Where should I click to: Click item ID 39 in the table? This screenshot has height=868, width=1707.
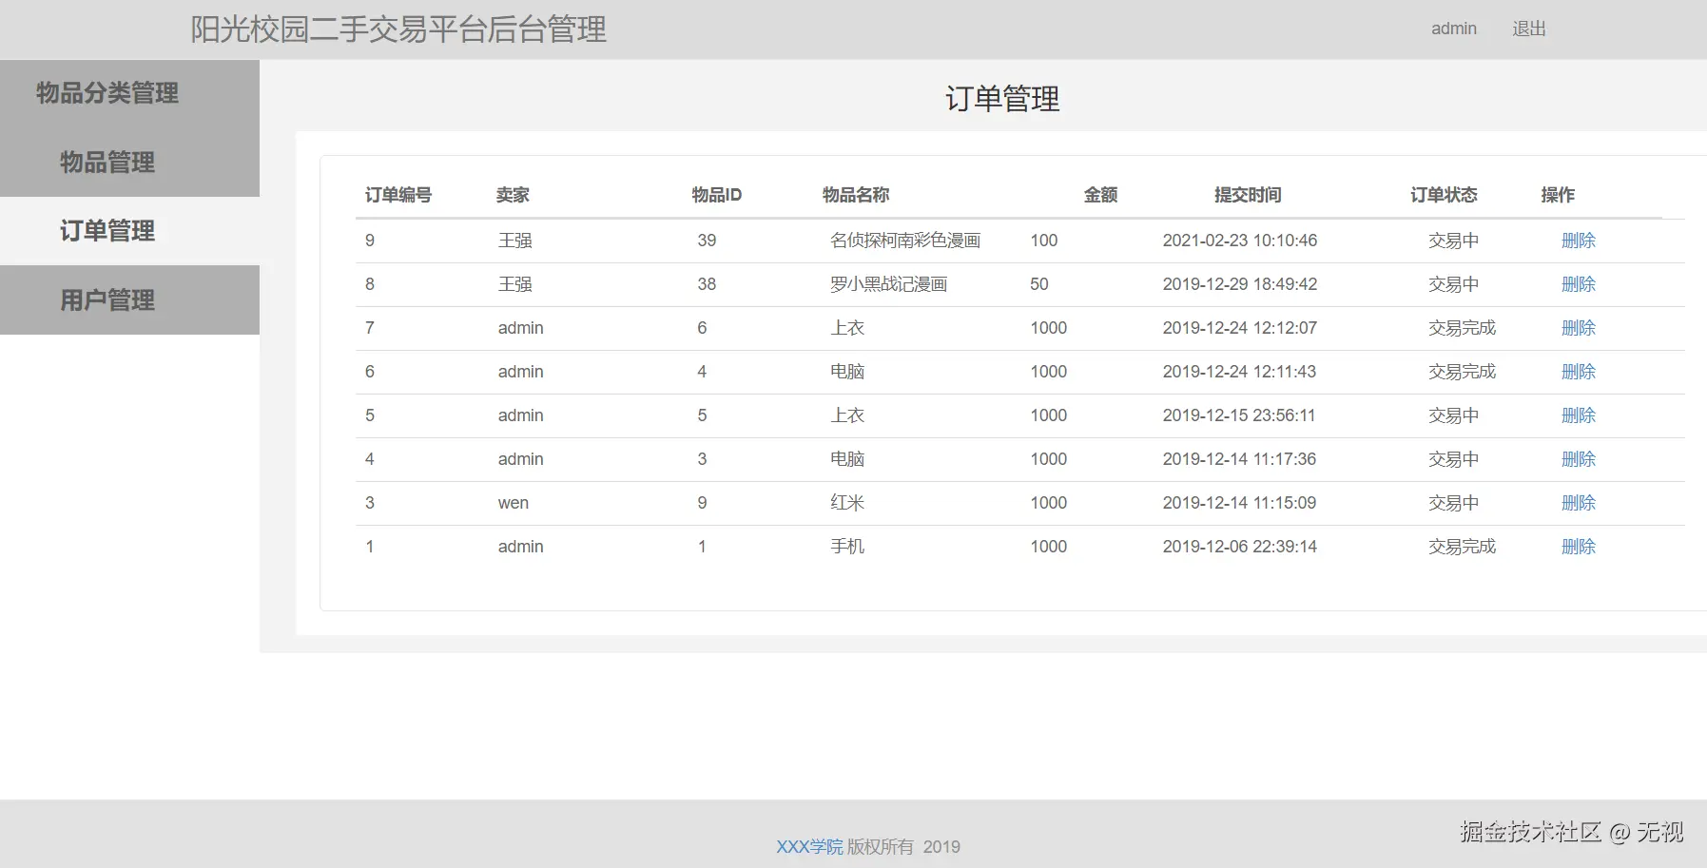click(x=707, y=241)
